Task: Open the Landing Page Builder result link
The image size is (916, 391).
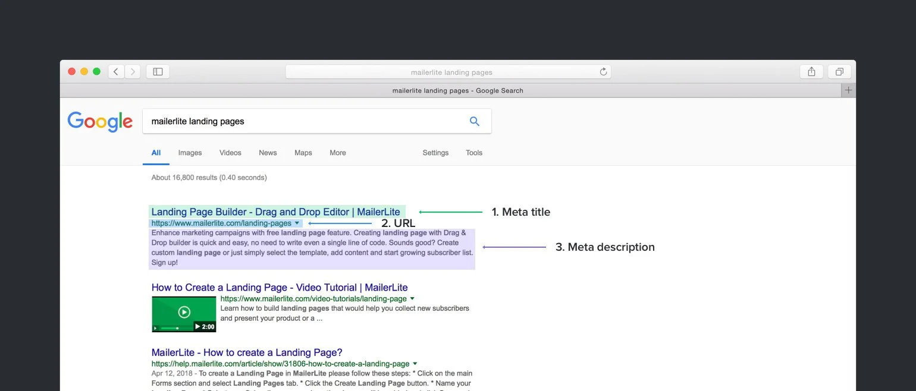Action: click(x=276, y=212)
